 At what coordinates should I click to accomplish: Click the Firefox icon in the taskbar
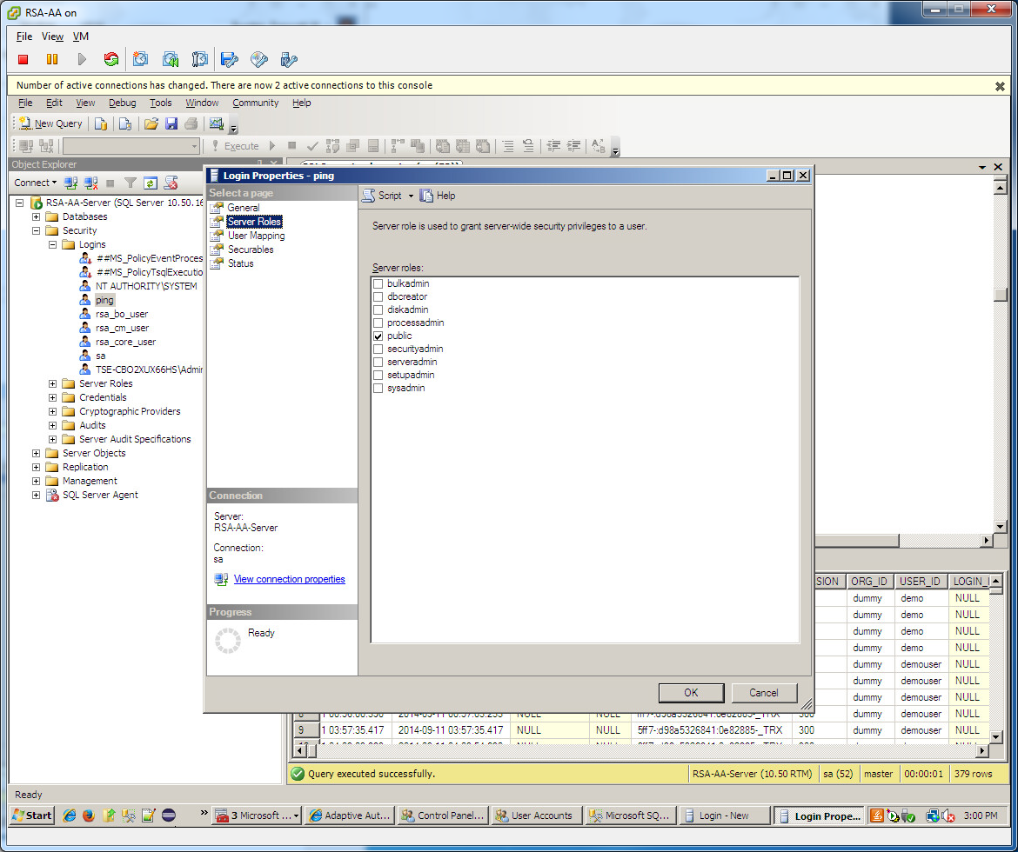tap(89, 815)
